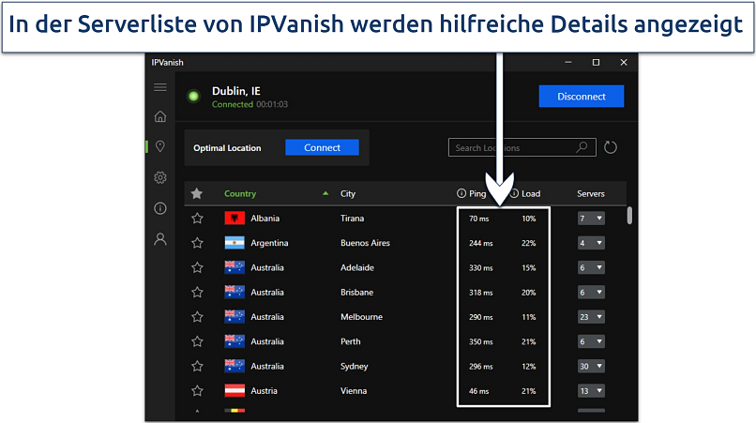Open Sydney servers dropdown showing 30
This screenshot has height=423, width=756.
point(591,366)
